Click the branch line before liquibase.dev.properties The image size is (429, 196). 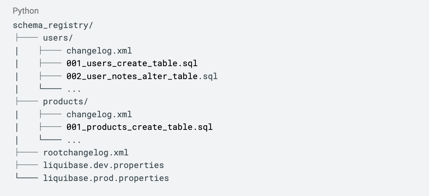[x=26, y=165]
